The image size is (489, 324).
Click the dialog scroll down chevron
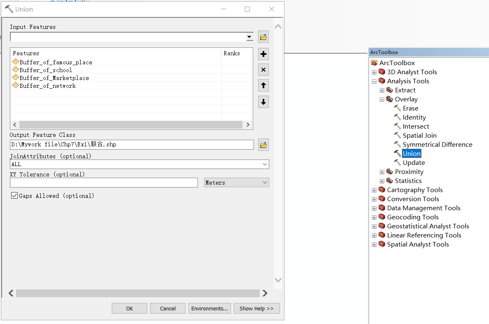click(278, 280)
